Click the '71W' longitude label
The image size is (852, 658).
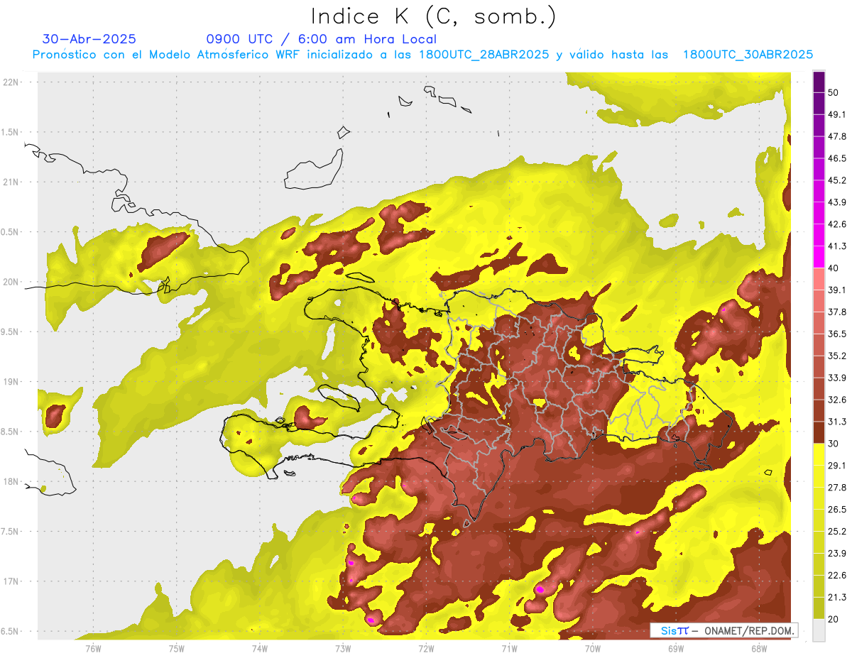click(509, 648)
